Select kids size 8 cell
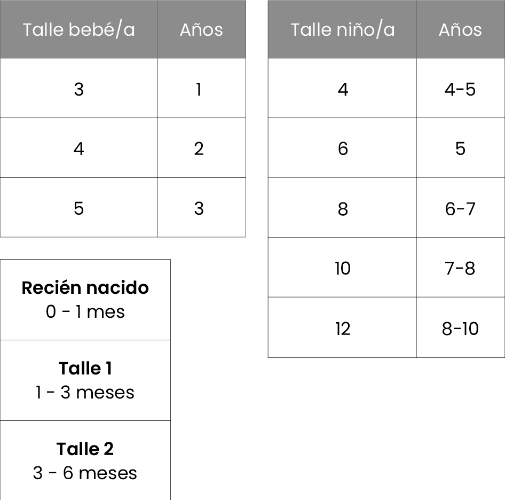This screenshot has width=505, height=500. click(x=342, y=208)
